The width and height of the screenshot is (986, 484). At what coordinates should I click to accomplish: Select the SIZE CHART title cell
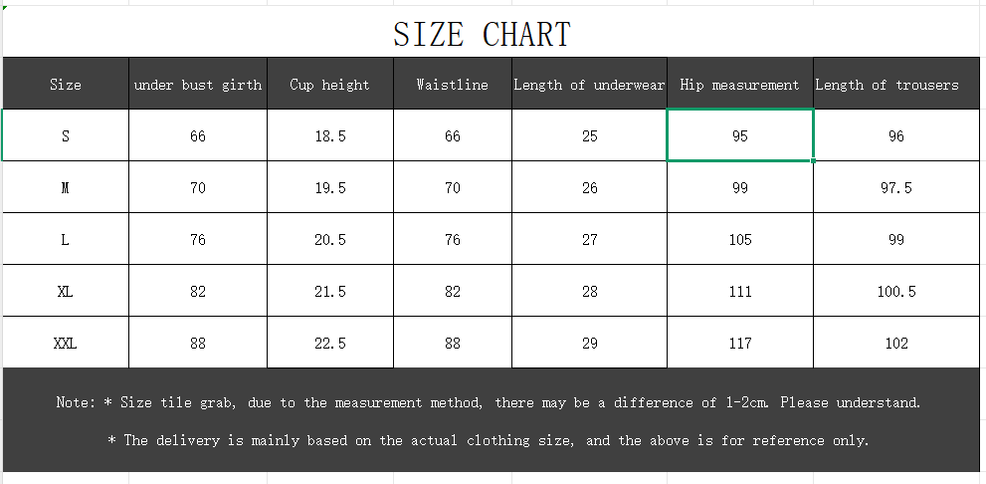tap(492, 32)
